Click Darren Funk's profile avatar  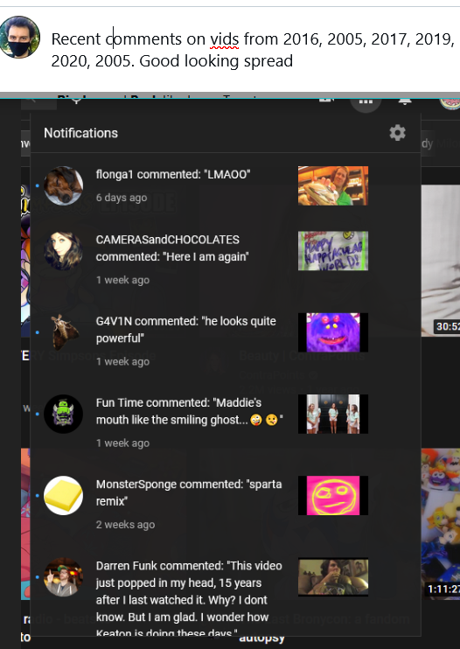[x=63, y=577]
